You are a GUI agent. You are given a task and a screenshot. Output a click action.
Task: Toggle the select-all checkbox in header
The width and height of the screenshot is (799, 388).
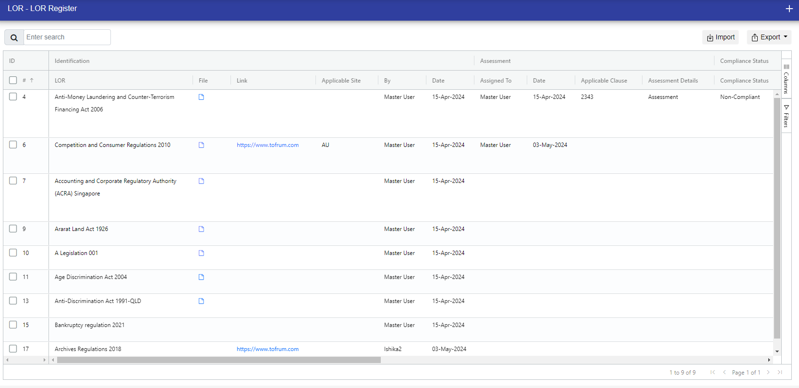point(13,80)
